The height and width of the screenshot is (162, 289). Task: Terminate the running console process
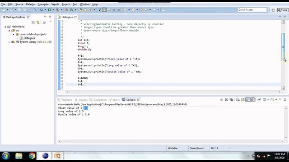[x=221, y=100]
